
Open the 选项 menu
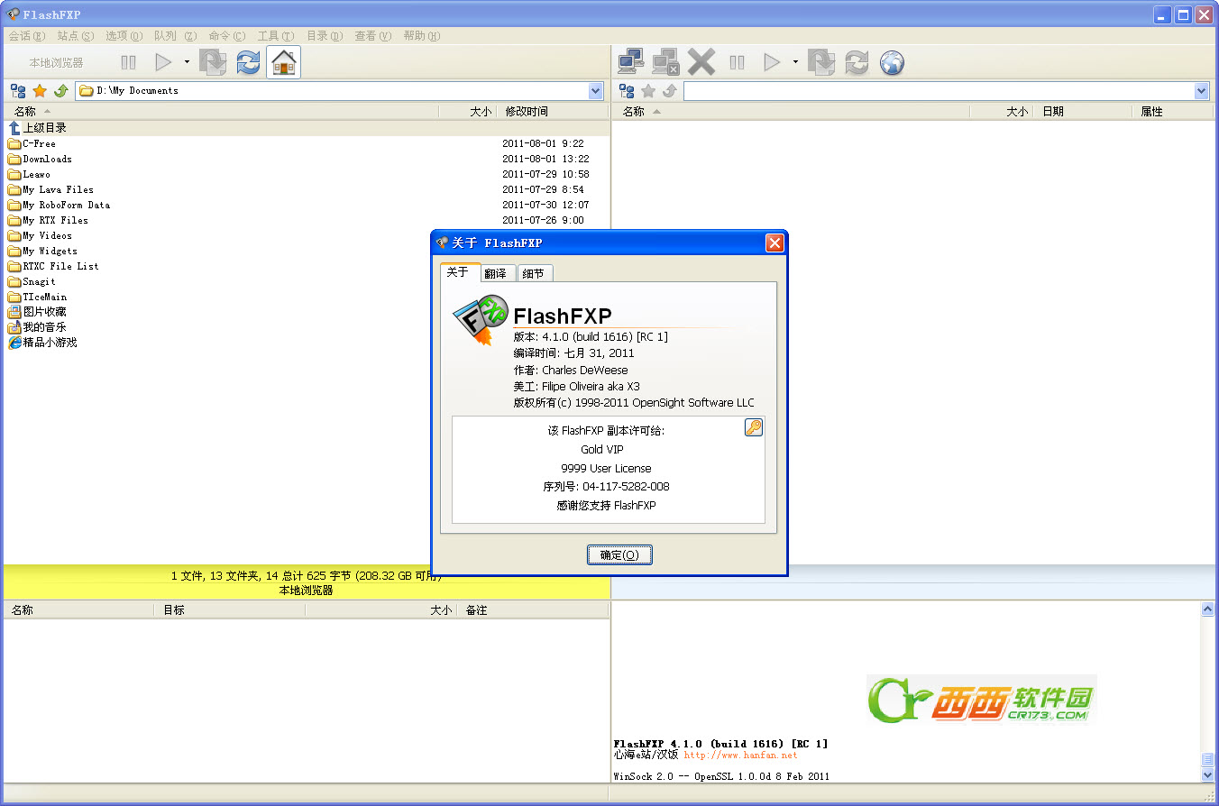(124, 36)
